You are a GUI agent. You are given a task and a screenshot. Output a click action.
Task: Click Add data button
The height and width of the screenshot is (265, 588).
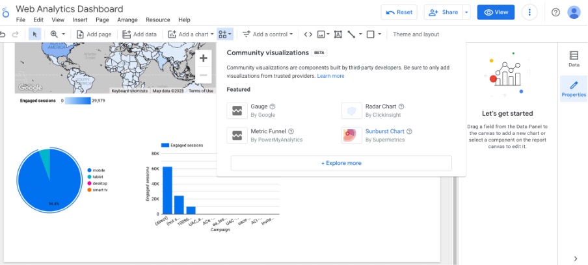pyautogui.click(x=139, y=34)
